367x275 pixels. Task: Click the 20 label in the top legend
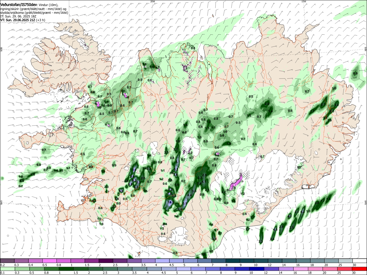tap(326, 265)
